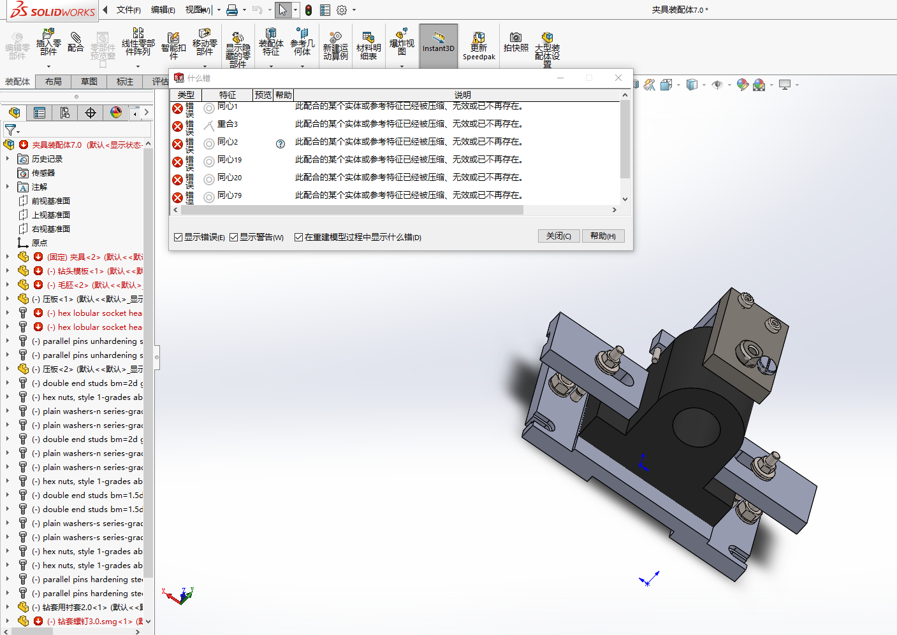Open the DimXpertManager crosshair tab
Viewport: 897px width, 635px height.
[x=91, y=113]
